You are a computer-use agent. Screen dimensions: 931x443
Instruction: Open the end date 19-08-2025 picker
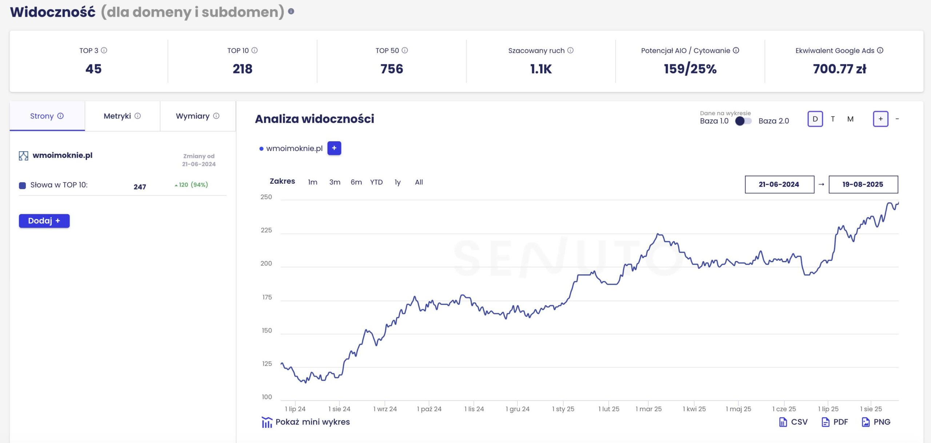pyautogui.click(x=863, y=184)
